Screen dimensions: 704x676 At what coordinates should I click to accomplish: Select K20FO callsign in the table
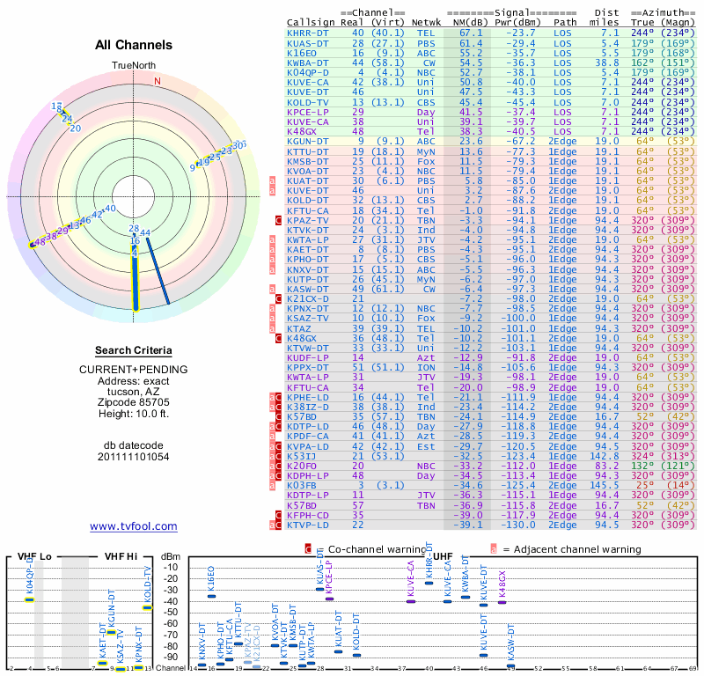(x=302, y=467)
